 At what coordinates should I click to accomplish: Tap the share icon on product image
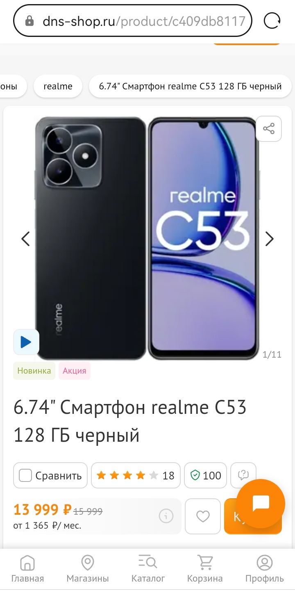tap(269, 129)
